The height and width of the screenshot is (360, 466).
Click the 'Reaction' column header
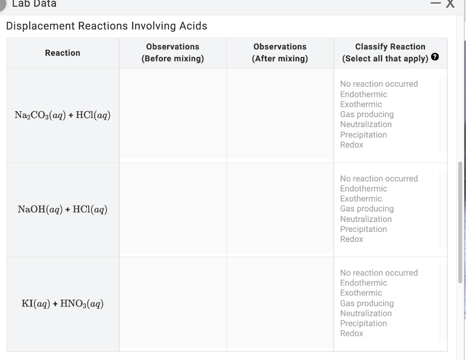[62, 53]
